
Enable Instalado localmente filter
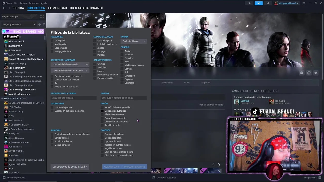pos(95,44)
